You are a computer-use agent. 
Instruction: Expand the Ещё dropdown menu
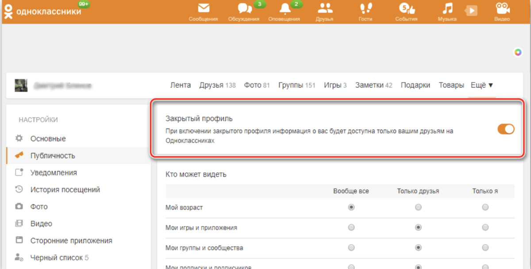tap(482, 85)
